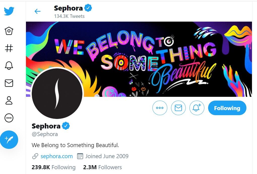
Task: View the 239.8K Following list
Action: (53, 167)
